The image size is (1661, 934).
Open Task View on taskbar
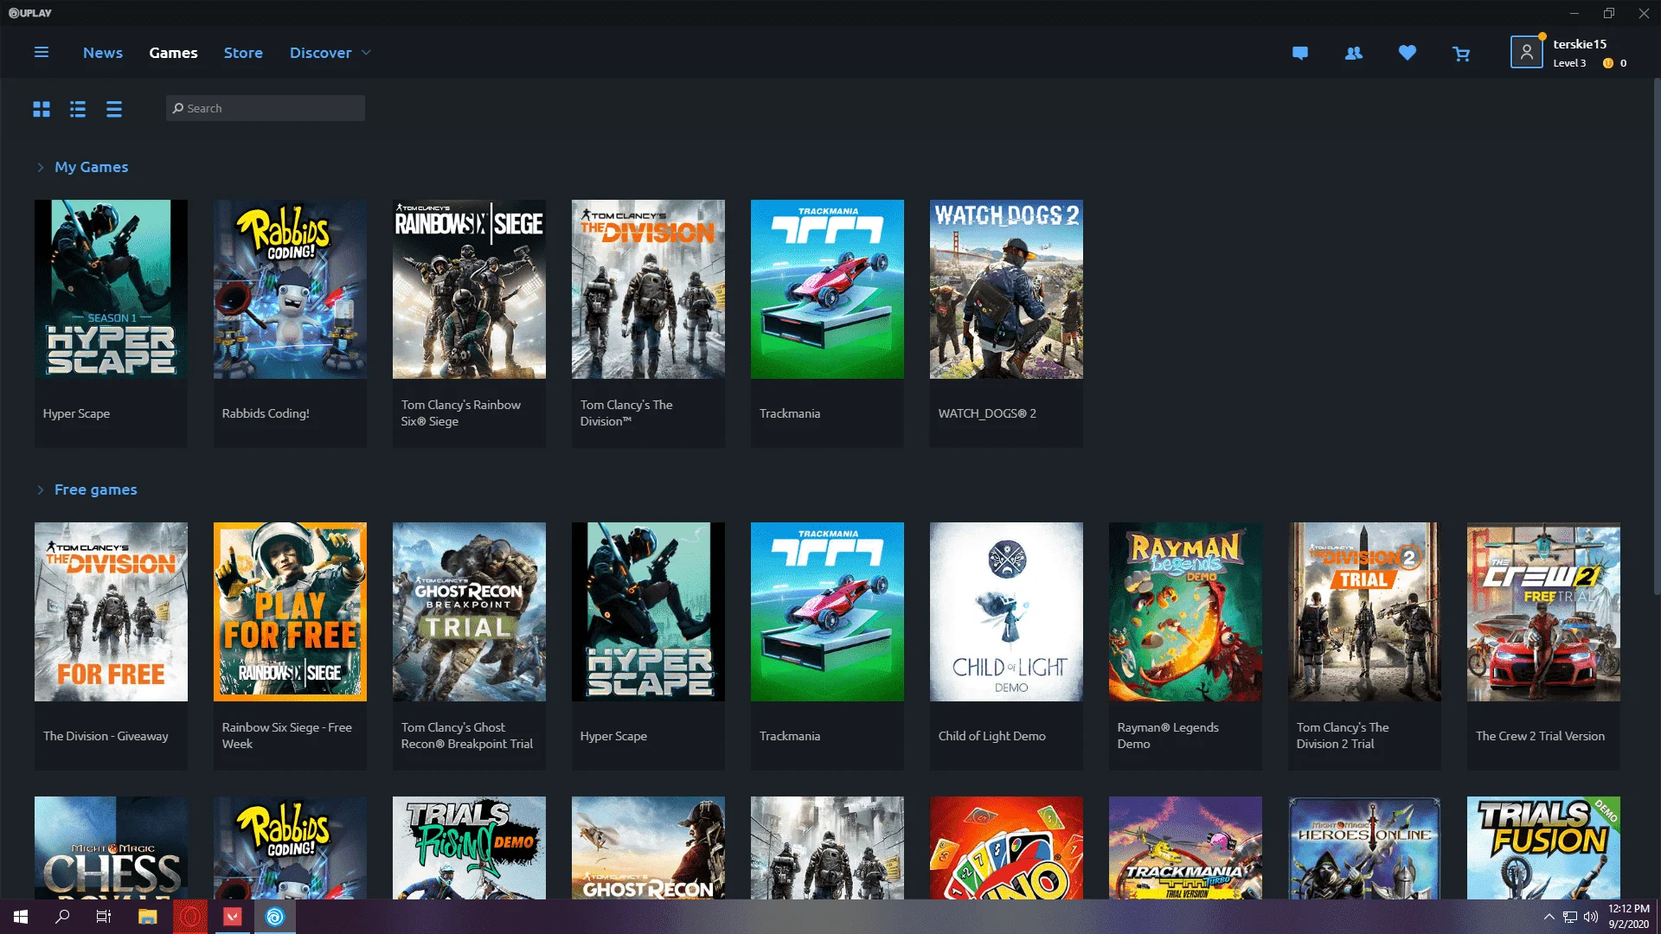[104, 917]
